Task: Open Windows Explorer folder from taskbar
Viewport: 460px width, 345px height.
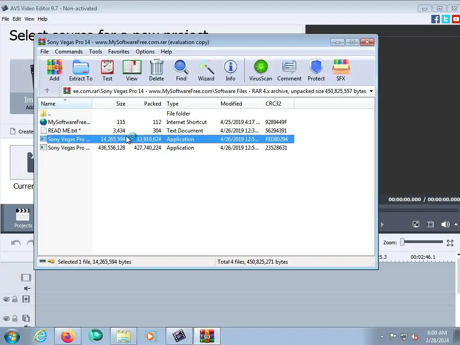Action: click(x=124, y=336)
